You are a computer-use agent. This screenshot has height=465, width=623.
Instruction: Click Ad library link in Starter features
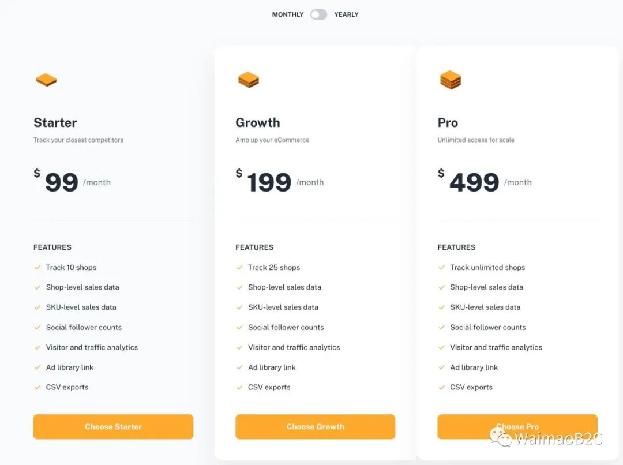(70, 367)
